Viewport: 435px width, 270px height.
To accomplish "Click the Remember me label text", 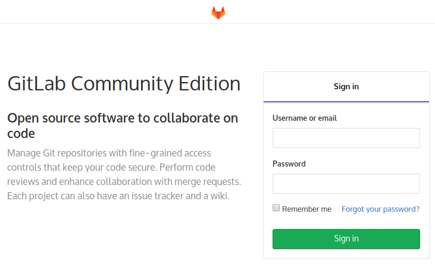I will (306, 209).
